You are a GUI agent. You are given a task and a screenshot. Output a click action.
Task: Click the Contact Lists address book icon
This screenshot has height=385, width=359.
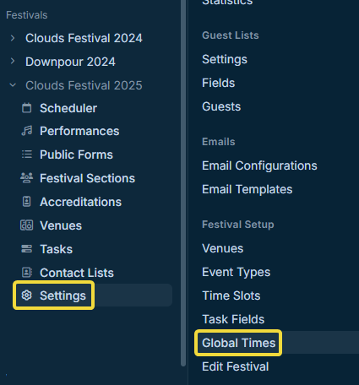pyautogui.click(x=27, y=273)
